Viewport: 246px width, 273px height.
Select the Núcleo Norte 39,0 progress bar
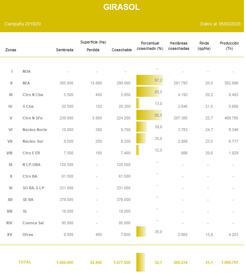142,127
